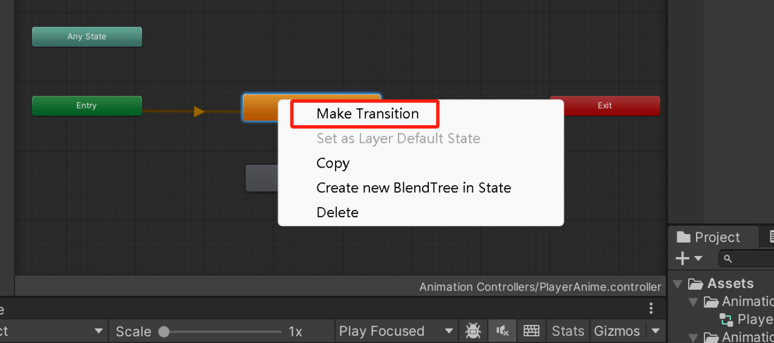Click the plus create-asset button in Project
This screenshot has width=774, height=343.
tap(682, 259)
